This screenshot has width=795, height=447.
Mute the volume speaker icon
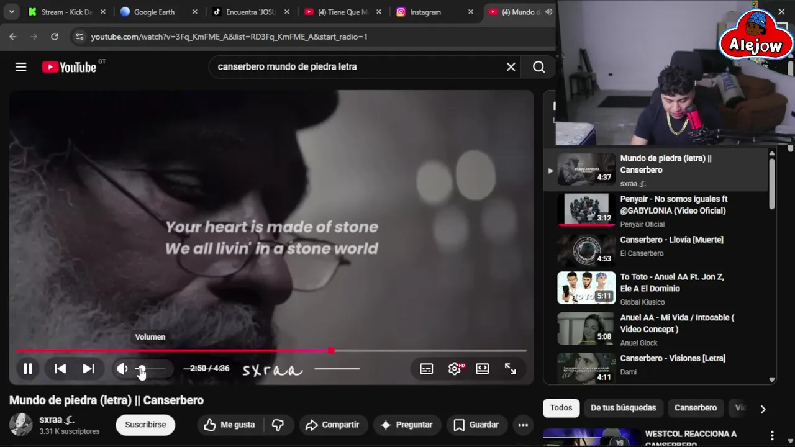[122, 369]
